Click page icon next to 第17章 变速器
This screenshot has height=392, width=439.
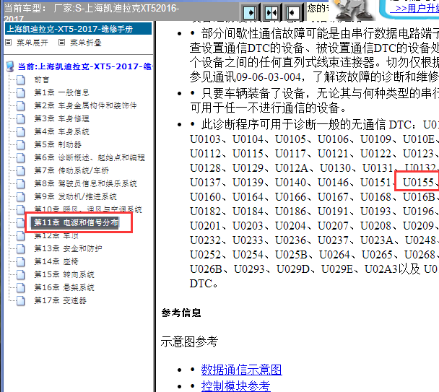click(x=21, y=300)
